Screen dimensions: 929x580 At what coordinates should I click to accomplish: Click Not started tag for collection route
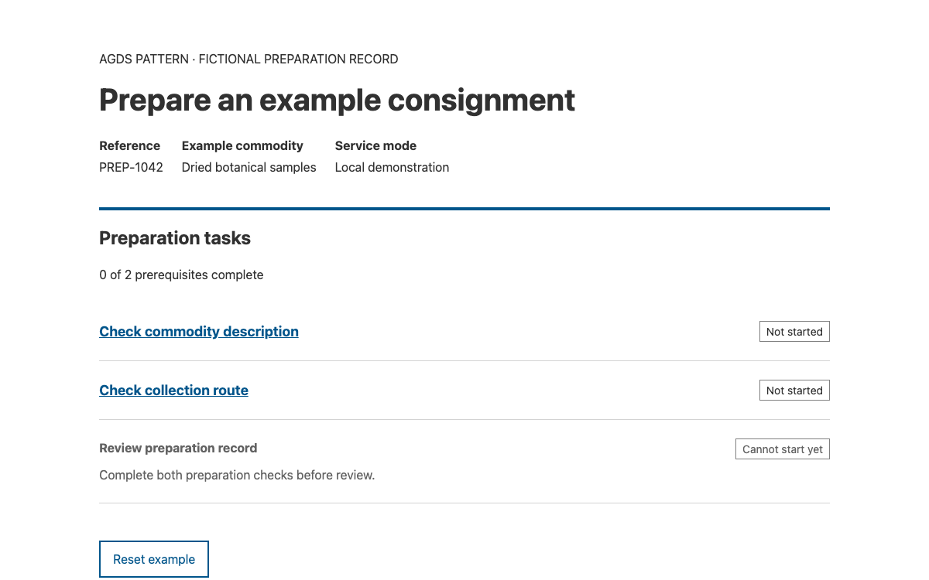pos(794,391)
